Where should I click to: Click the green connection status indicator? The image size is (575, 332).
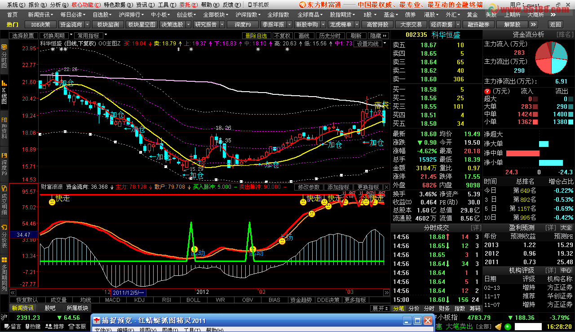pos(508,327)
